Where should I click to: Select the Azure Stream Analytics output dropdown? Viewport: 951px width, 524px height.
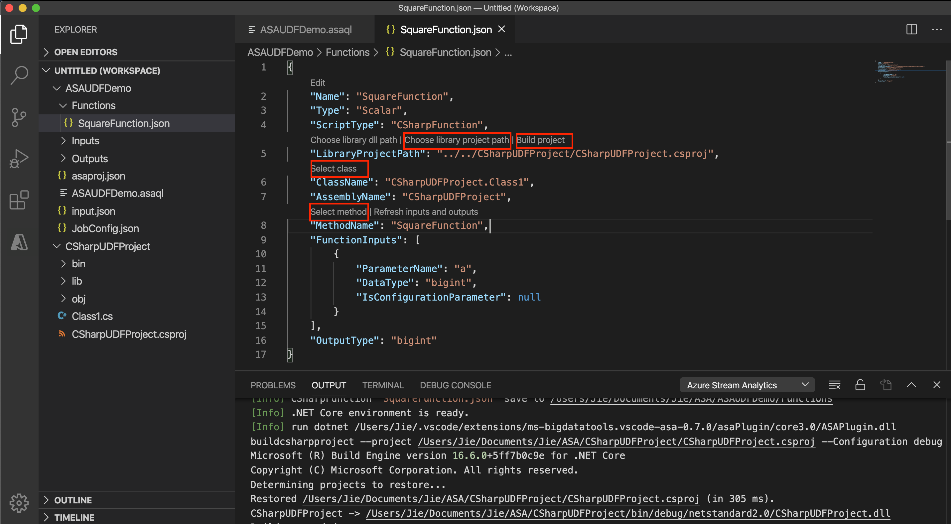pos(745,385)
